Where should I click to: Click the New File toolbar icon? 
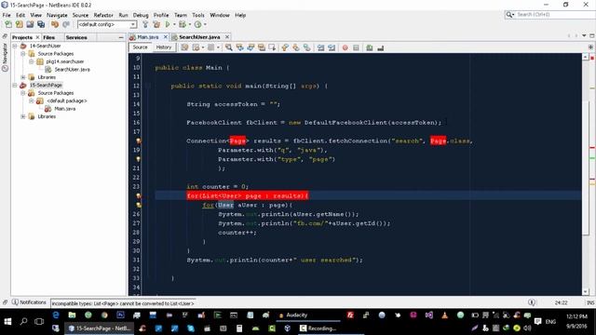(x=8, y=24)
